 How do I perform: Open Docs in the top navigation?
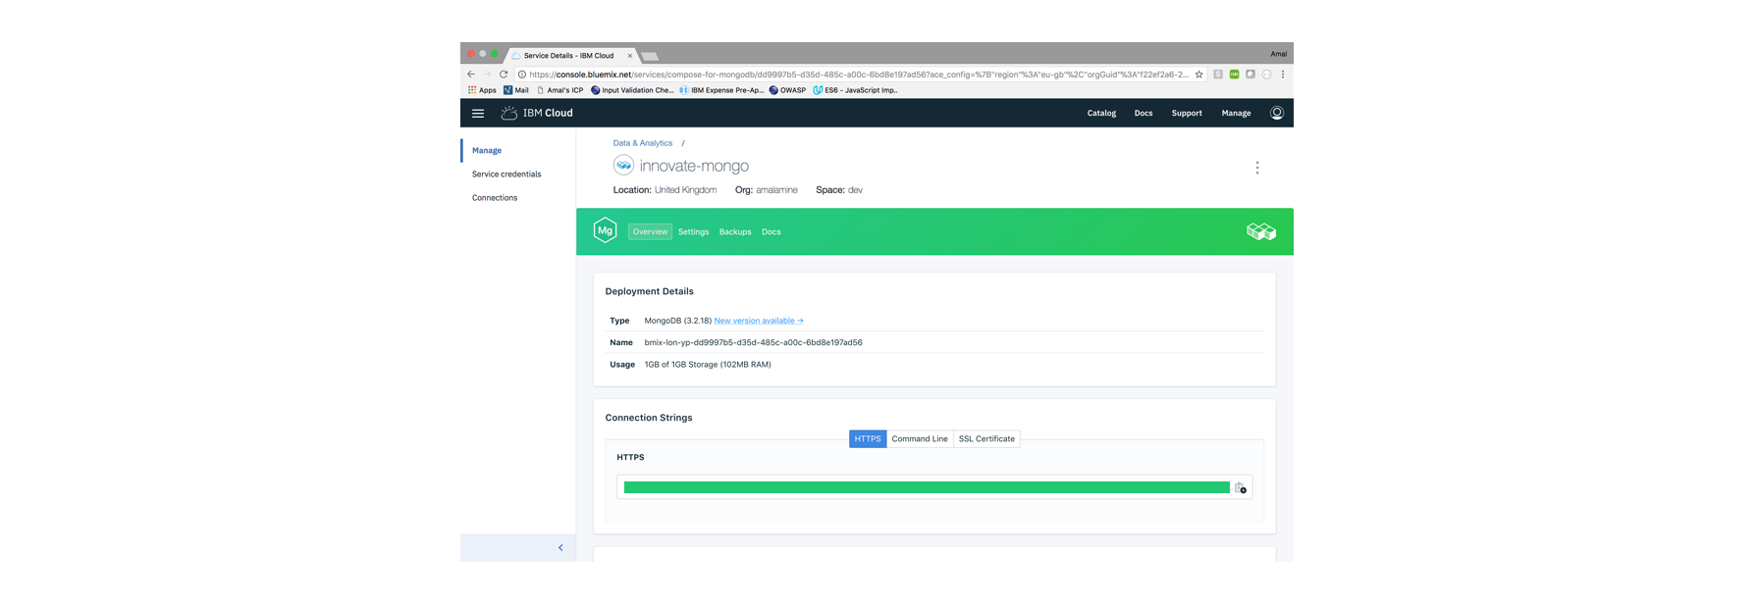point(1144,113)
